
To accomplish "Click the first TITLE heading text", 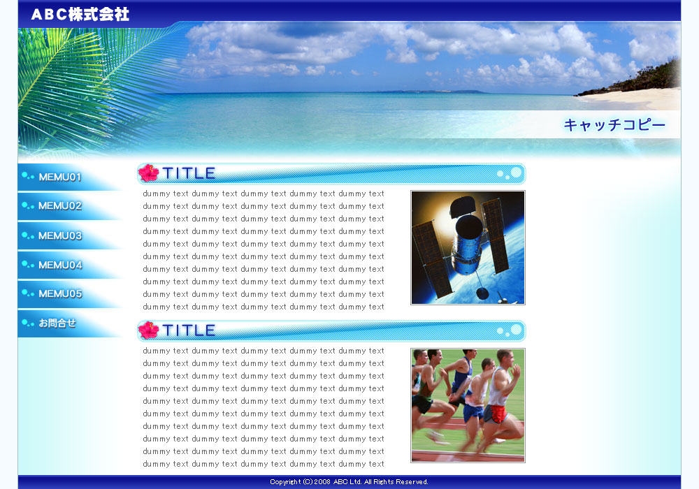I will click(x=189, y=173).
